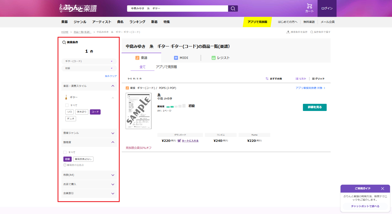This screenshot has width=392, height=214.
Task: Check the すべて box under ギター
Action: pos(67,105)
